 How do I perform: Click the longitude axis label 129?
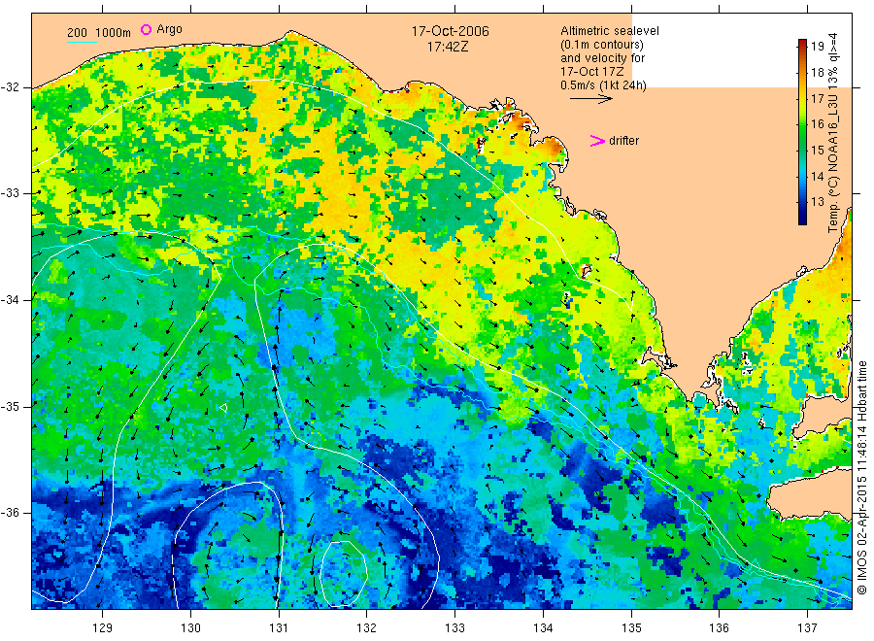103,628
